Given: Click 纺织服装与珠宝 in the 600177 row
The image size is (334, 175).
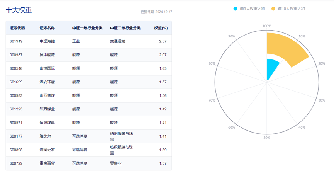Looking at the screenshot, I should click(x=121, y=136).
